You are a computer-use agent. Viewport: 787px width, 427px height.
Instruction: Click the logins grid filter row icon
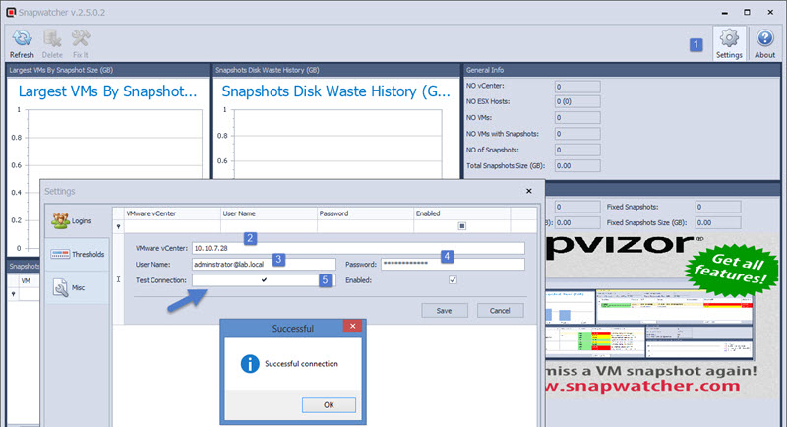click(x=118, y=227)
